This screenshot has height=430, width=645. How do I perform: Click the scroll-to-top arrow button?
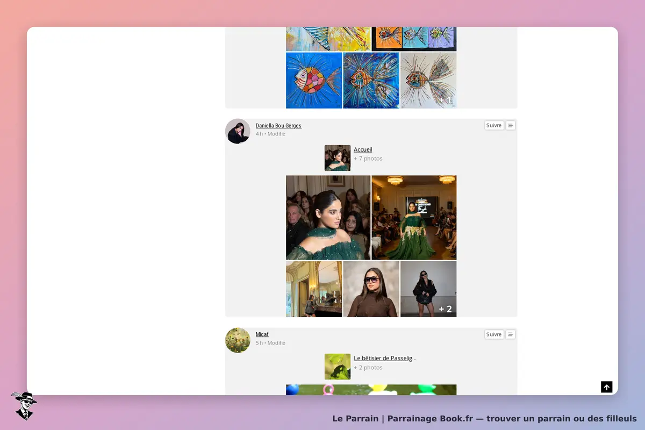(606, 387)
